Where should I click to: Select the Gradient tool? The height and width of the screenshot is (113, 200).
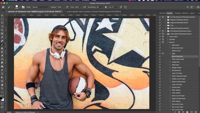coord(2,59)
